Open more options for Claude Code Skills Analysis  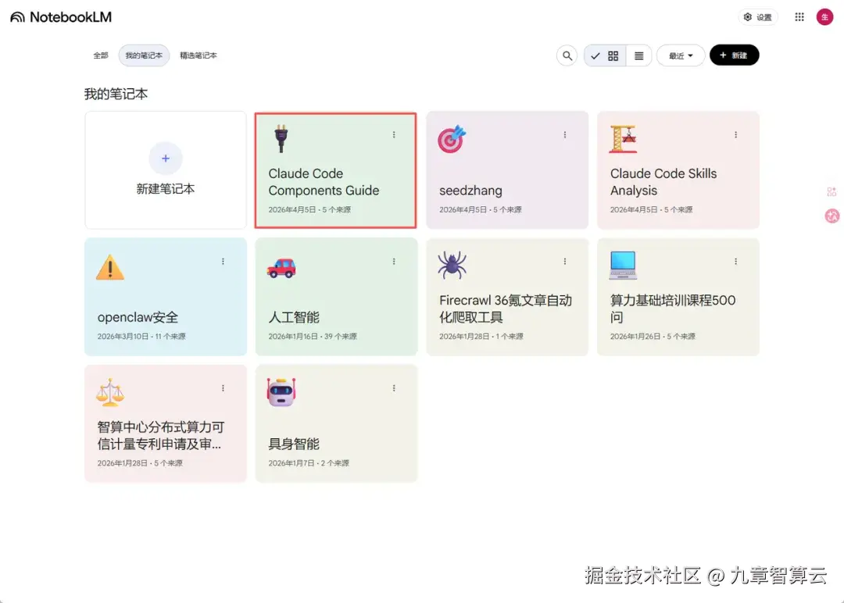[735, 134]
